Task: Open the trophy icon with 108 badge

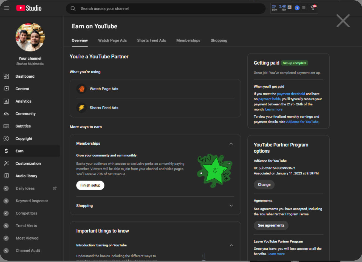Action: click(x=313, y=8)
